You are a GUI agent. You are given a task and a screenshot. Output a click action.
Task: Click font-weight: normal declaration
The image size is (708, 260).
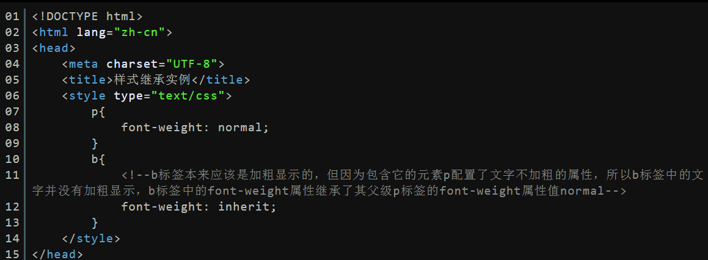(195, 128)
